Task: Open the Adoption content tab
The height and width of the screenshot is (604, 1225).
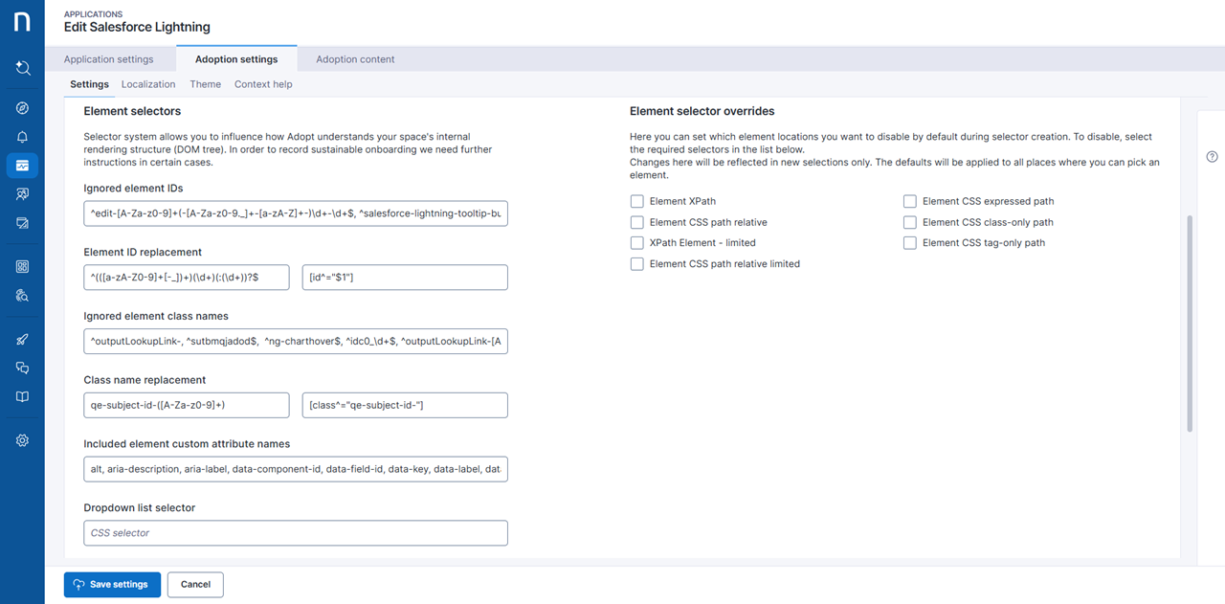Action: coord(355,59)
